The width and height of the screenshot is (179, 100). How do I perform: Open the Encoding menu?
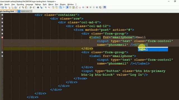20,4
